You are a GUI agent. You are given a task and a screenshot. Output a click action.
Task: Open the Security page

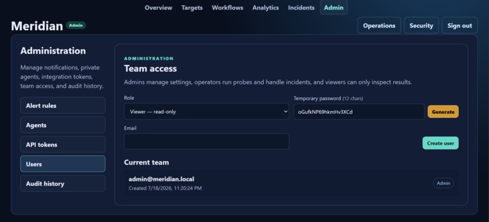[x=421, y=25]
